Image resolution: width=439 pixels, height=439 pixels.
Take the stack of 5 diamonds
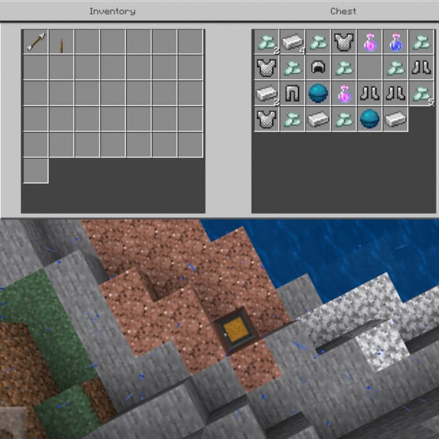pyautogui.click(x=421, y=93)
